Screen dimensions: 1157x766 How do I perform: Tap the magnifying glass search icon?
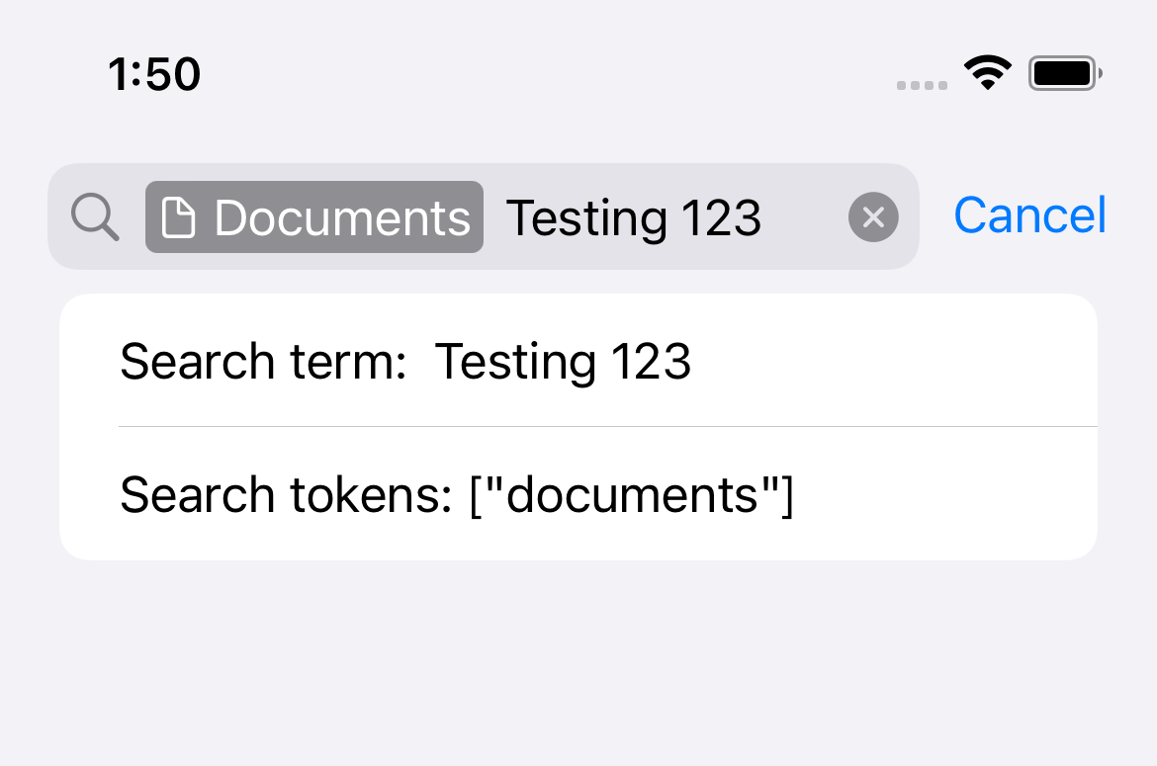pyautogui.click(x=95, y=216)
